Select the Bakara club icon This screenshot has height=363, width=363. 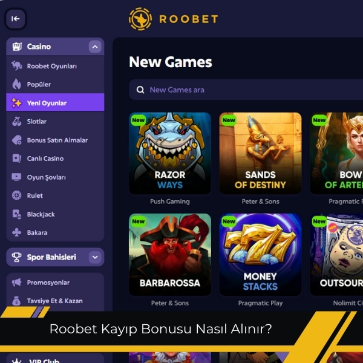point(16,232)
